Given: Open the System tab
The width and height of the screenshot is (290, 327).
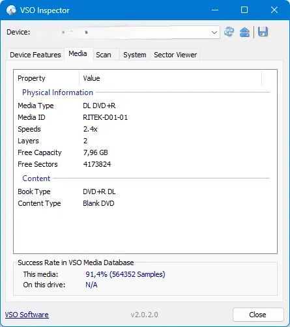Looking at the screenshot, I should 135,55.
